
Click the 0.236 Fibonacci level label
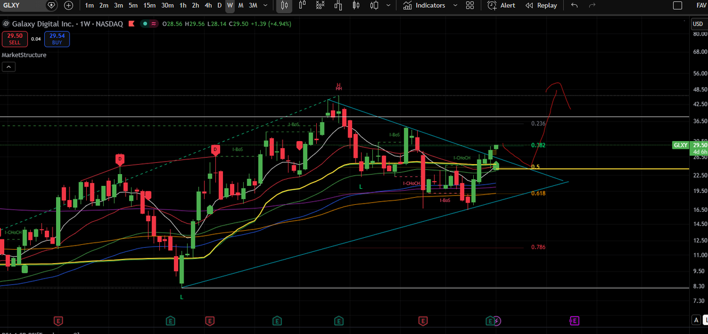coord(538,124)
